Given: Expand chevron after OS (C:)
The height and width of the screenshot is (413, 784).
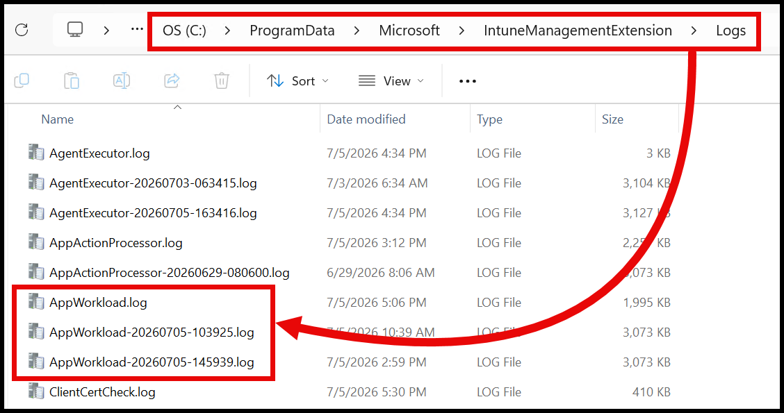Looking at the screenshot, I should point(227,31).
